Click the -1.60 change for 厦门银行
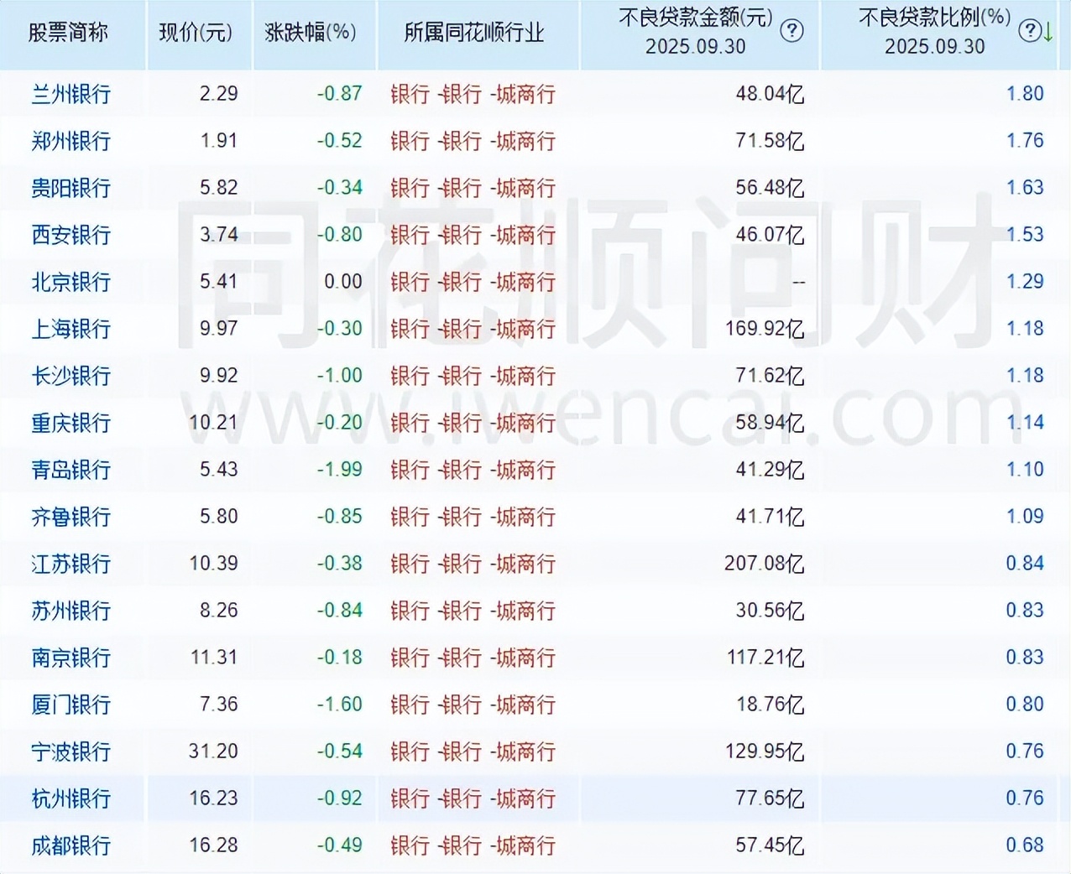The height and width of the screenshot is (874, 1071). pyautogui.click(x=339, y=704)
